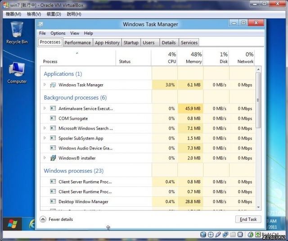Open the Options menu

(x=58, y=33)
